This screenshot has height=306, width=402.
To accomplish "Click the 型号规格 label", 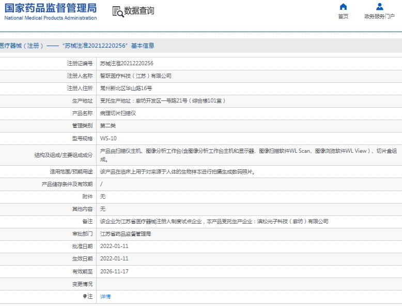I will click(82, 138).
